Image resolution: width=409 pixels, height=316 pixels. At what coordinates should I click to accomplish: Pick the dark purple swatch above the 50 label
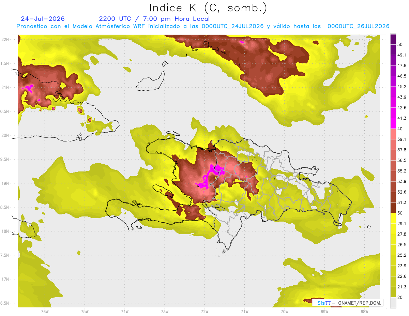393,40
